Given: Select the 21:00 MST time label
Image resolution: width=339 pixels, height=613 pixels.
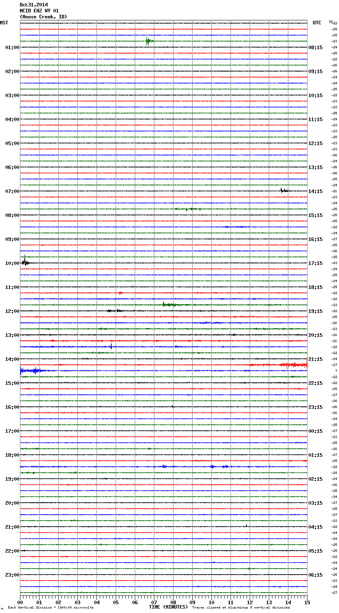Looking at the screenshot, I should [12, 527].
